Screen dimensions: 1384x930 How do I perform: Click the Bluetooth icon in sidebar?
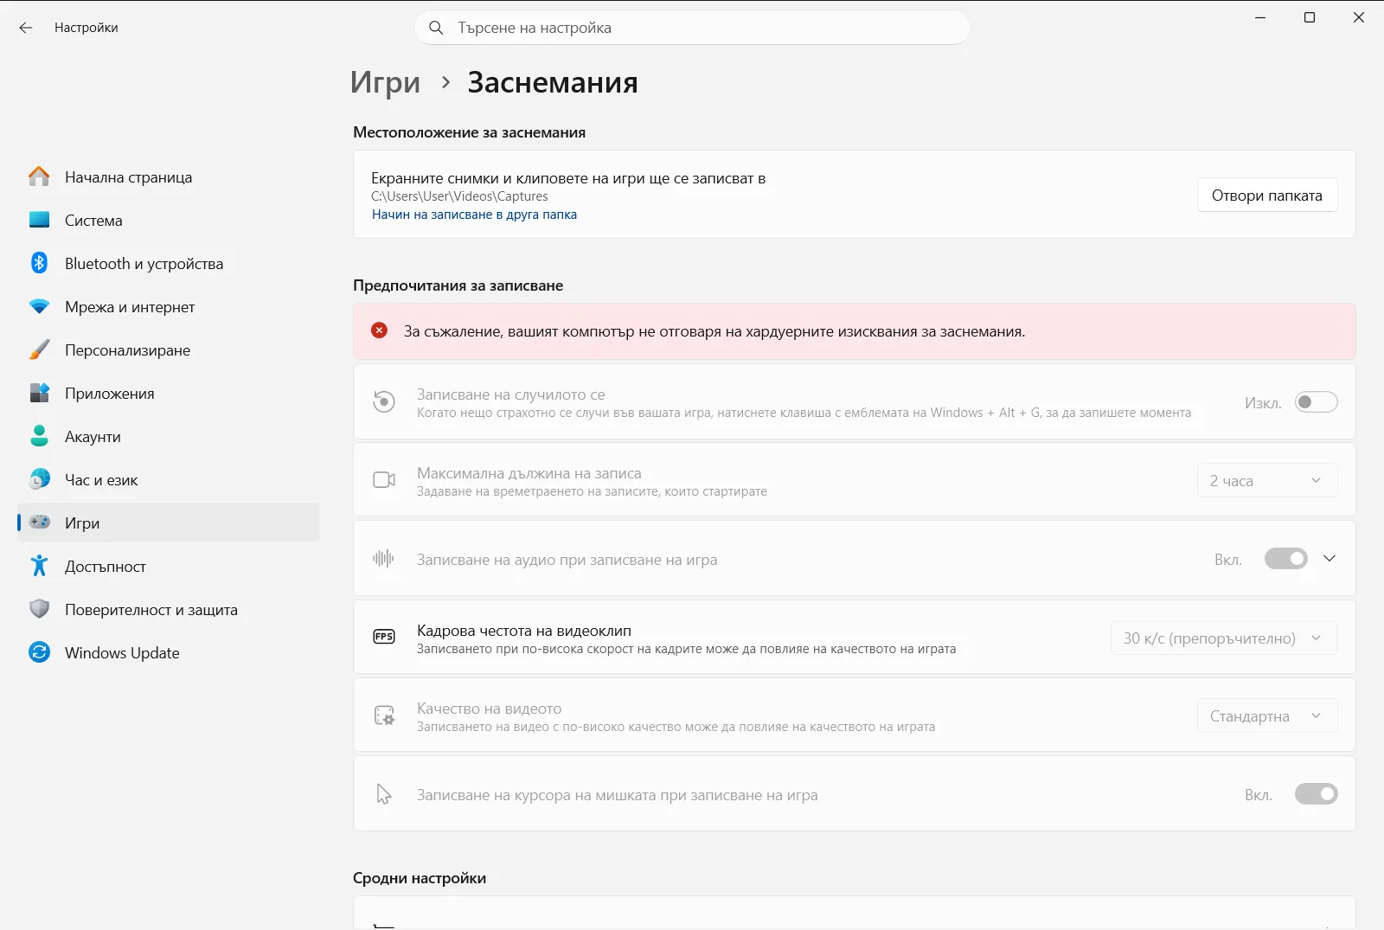coord(39,263)
